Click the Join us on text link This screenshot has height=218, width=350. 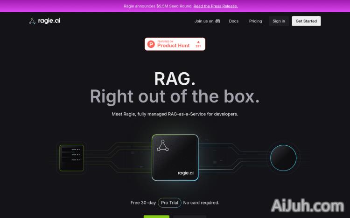click(x=204, y=21)
